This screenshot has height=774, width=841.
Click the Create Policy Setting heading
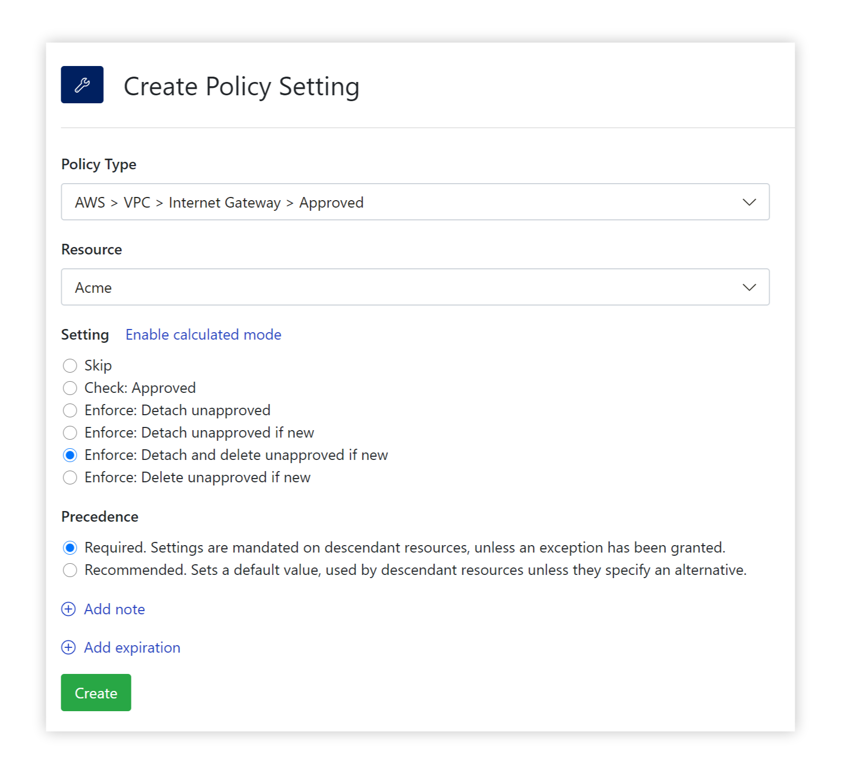click(242, 87)
